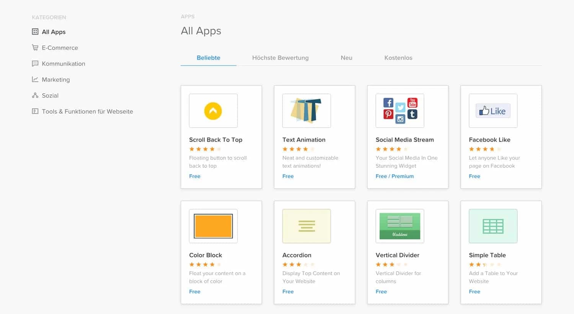Click the All Apps grid icon
Screen dimensions: 574x314
click(35, 32)
